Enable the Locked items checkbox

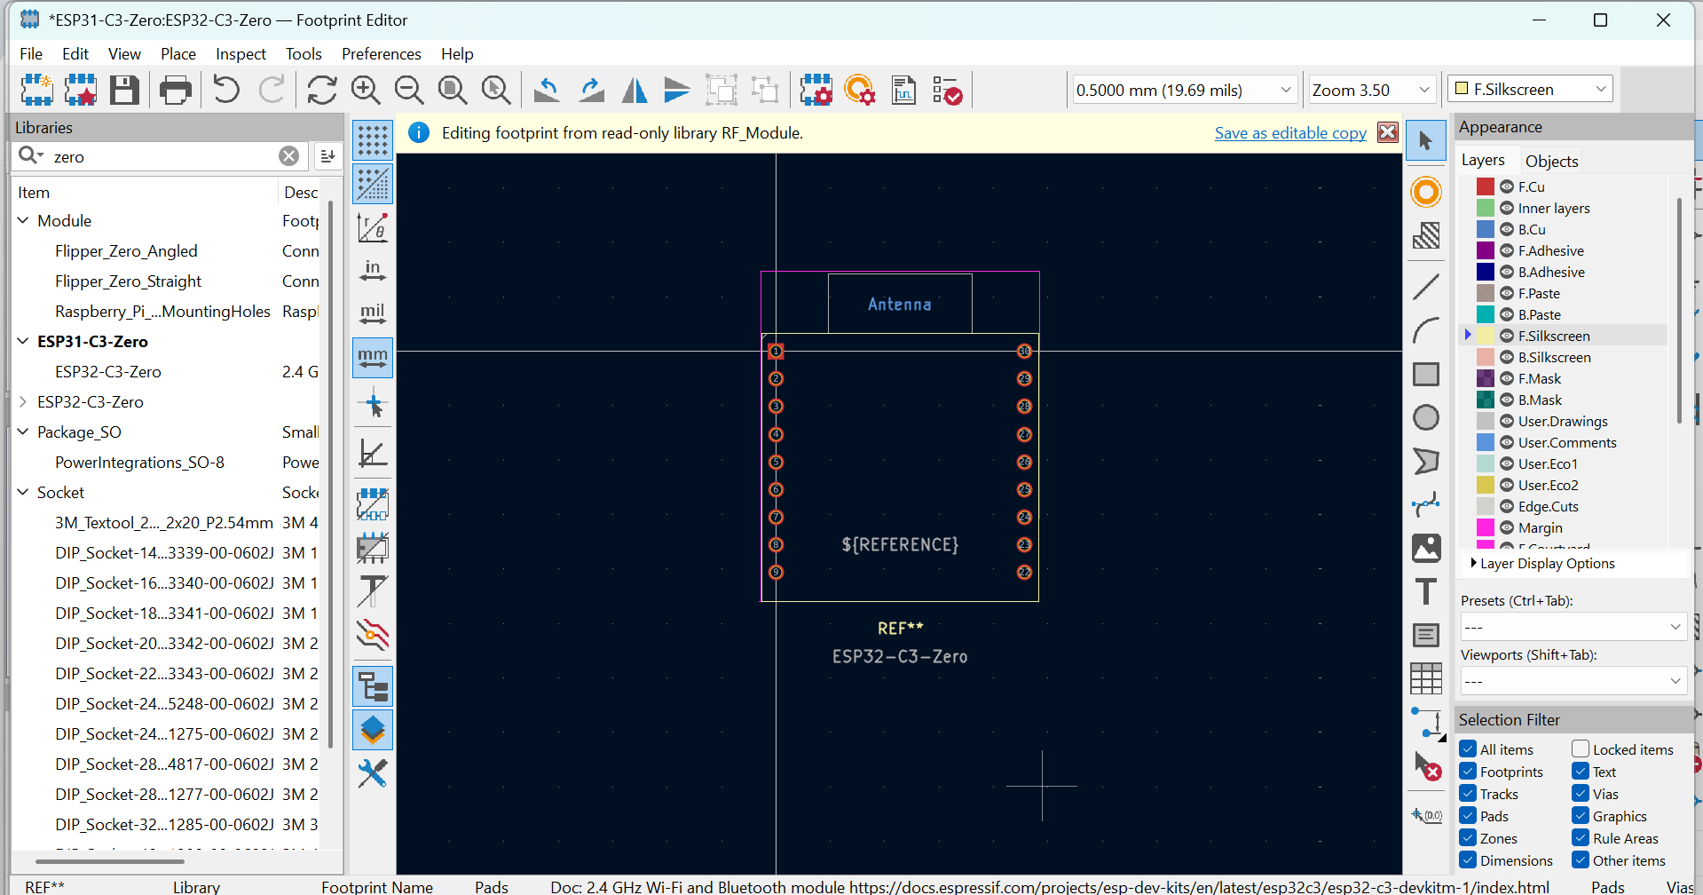[x=1581, y=749]
